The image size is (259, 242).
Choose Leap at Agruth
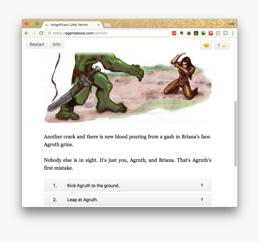[x=128, y=200]
